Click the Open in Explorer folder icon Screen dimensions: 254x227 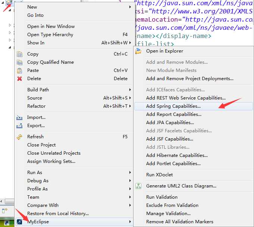[138, 51]
